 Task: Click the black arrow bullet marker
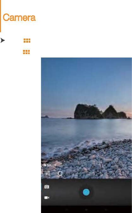3,40
